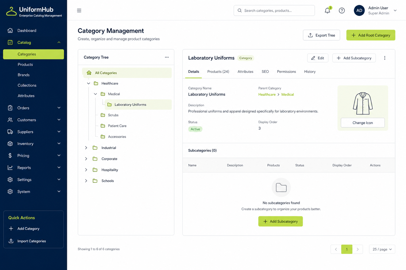Image resolution: width=406 pixels, height=270 pixels.
Task: Click the AD user avatar
Action: [359, 11]
